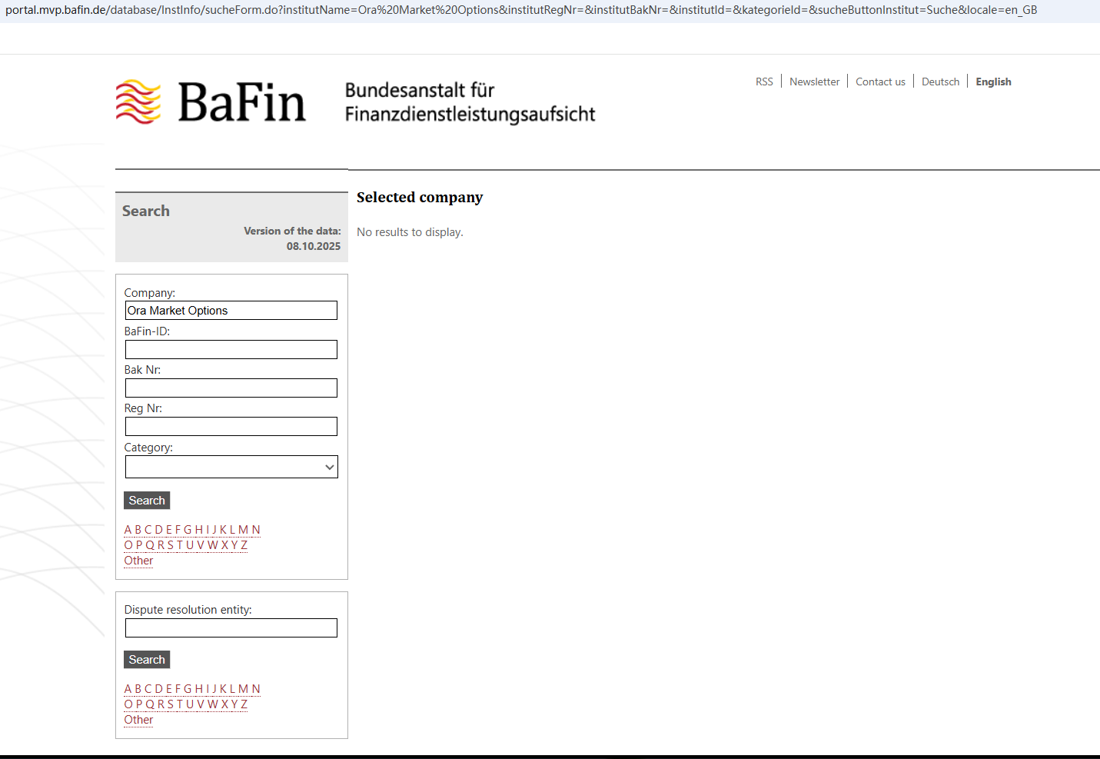Open the RSS feed link
The width and height of the screenshot is (1100, 759).
point(764,82)
